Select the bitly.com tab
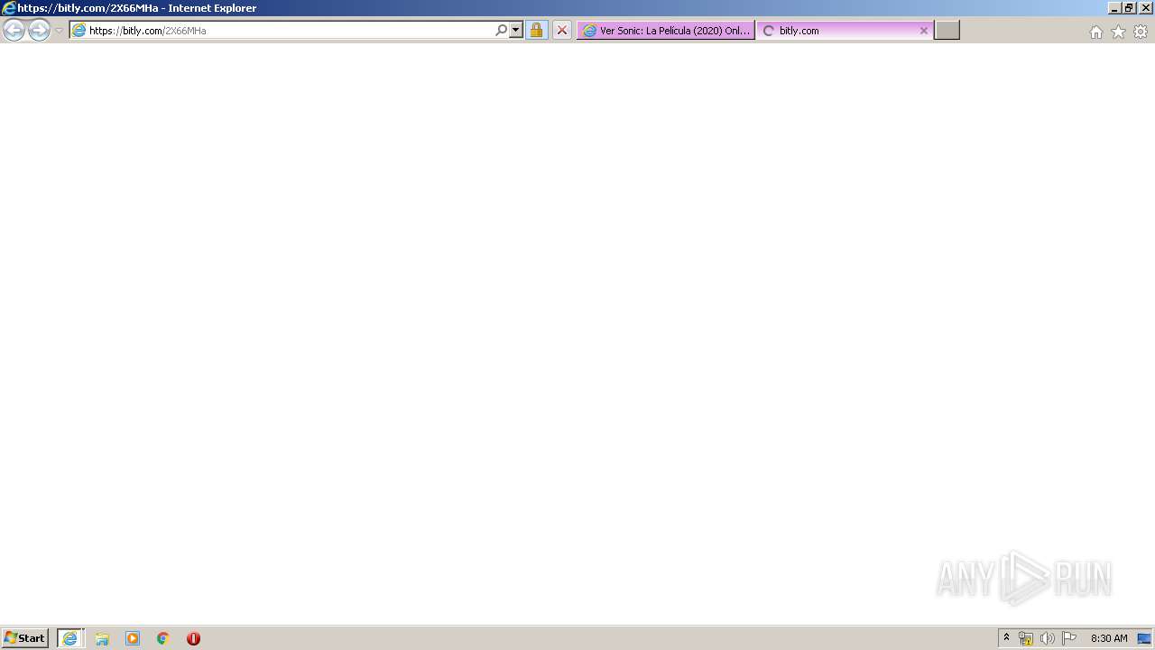 tap(845, 30)
